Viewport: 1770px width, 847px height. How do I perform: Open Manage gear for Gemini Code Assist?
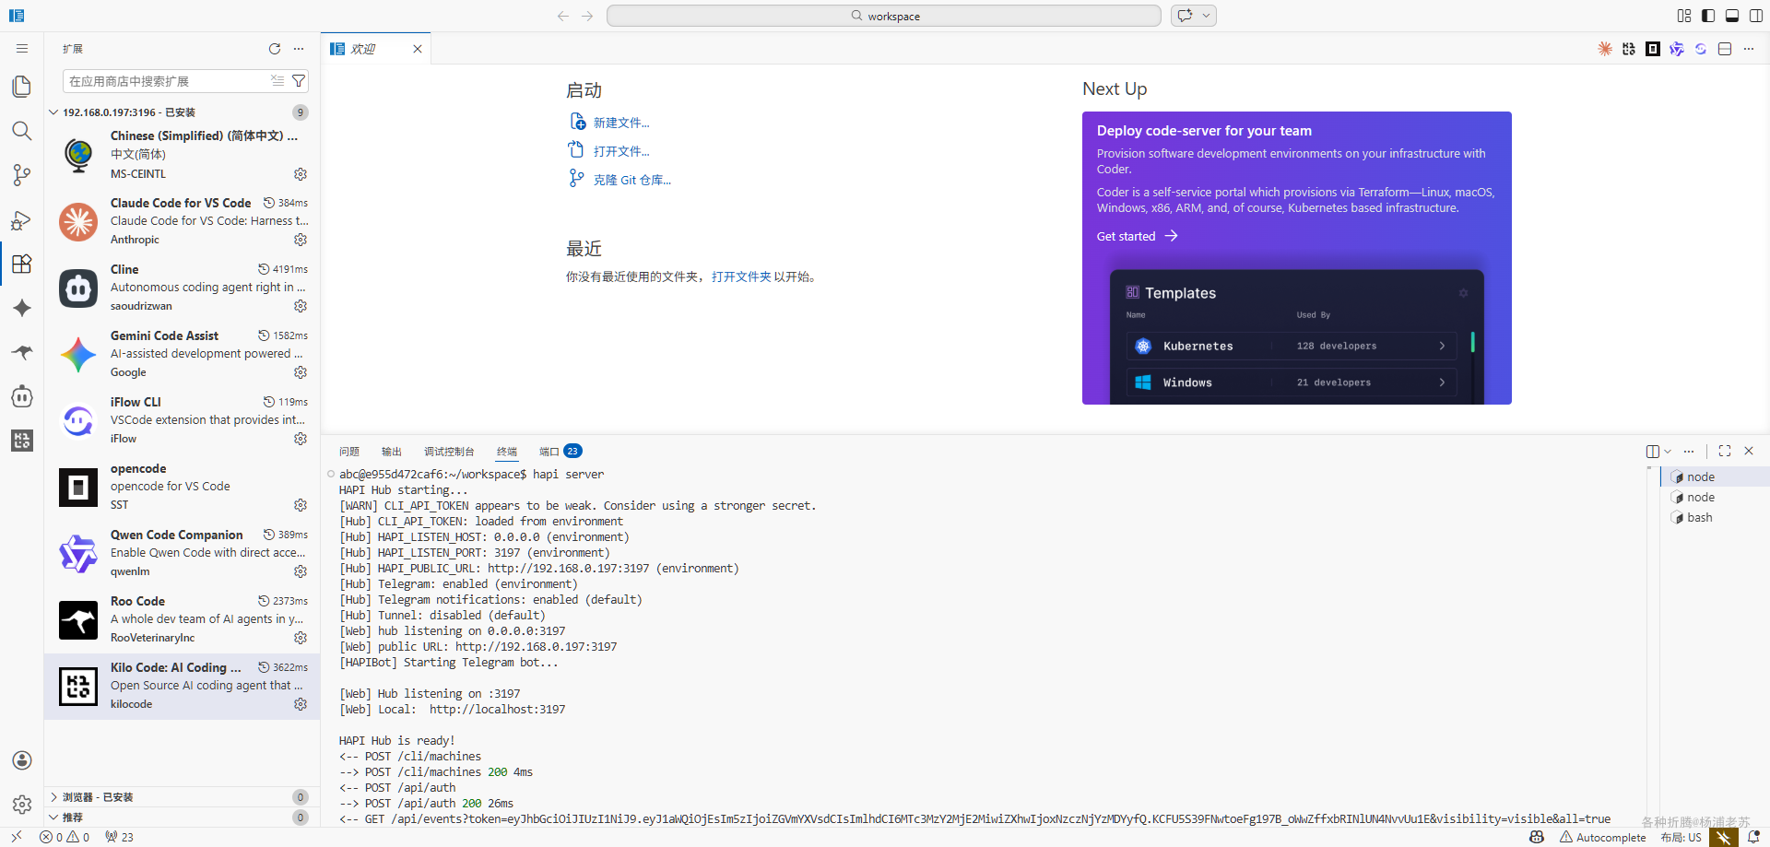(301, 372)
